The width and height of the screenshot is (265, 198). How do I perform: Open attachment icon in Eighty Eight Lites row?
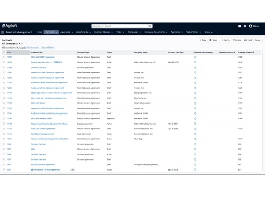coord(195,93)
